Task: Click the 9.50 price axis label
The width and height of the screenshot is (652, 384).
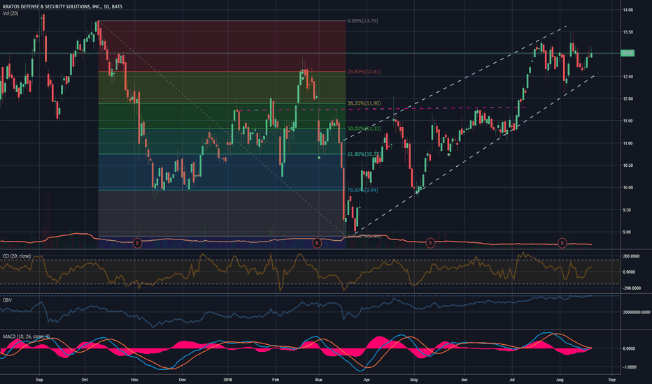Action: point(628,210)
